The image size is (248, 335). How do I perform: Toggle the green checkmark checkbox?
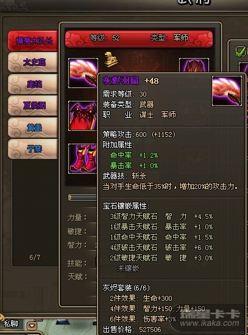(x=241, y=51)
